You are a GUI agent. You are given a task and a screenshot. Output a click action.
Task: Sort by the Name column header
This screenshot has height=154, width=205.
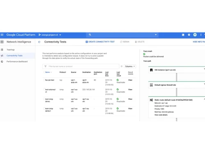click(48, 72)
